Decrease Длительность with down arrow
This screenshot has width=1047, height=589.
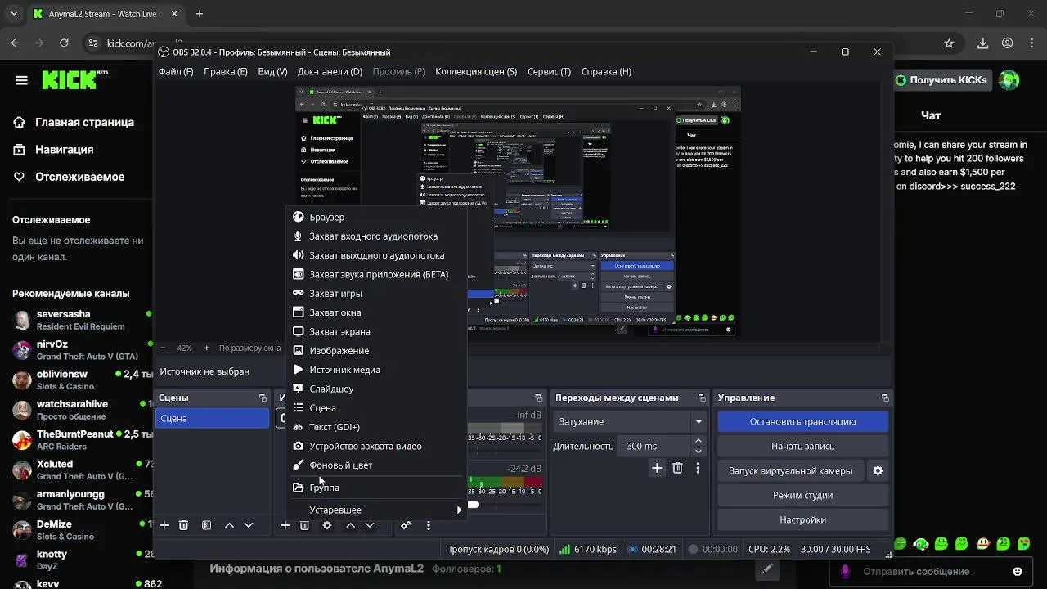(698, 451)
